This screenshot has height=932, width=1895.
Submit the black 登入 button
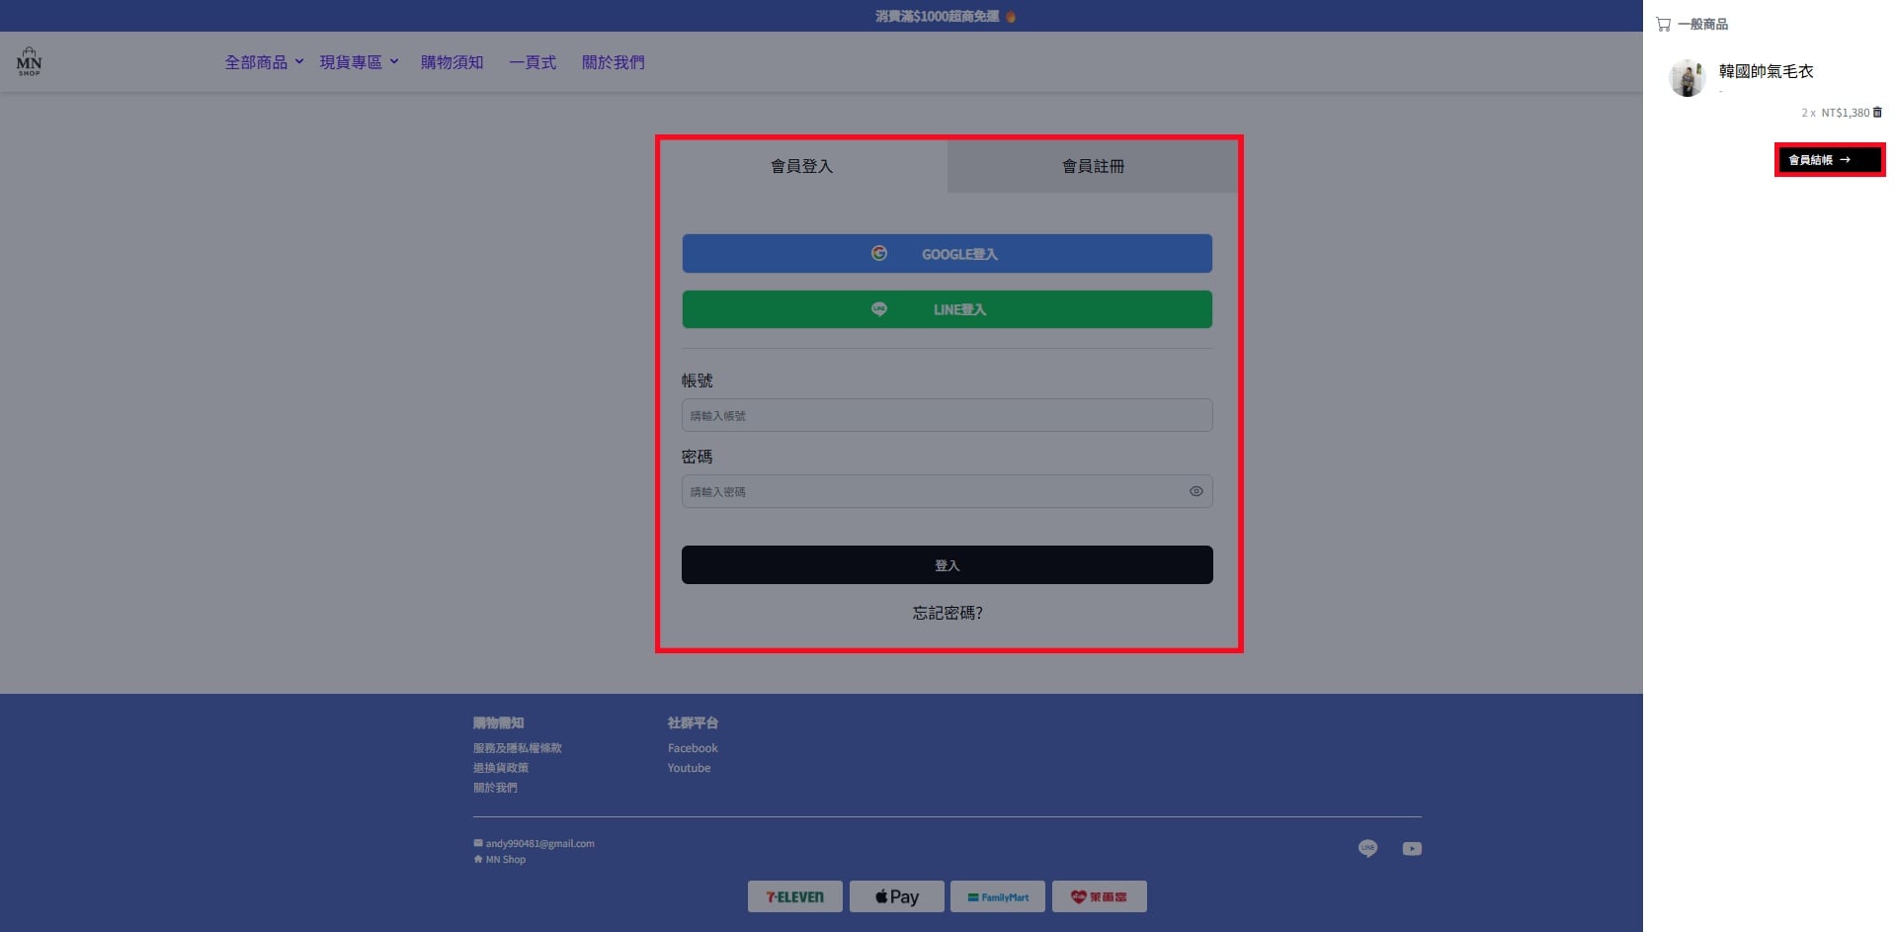click(x=947, y=565)
